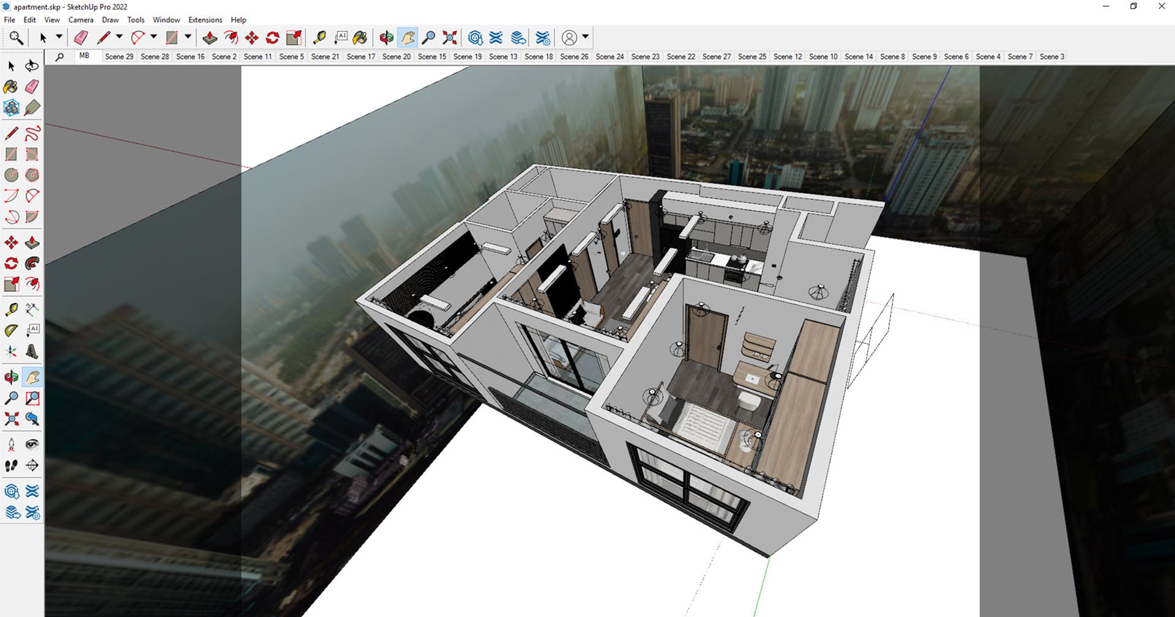Open the Select tool dropdown arrow

pyautogui.click(x=59, y=37)
